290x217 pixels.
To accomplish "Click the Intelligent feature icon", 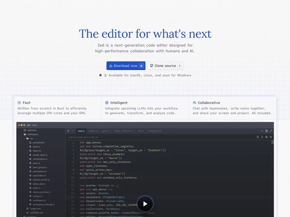I will coord(107,103).
